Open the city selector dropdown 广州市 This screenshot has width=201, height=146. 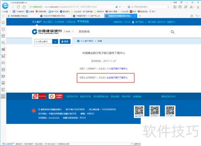pos(69,32)
